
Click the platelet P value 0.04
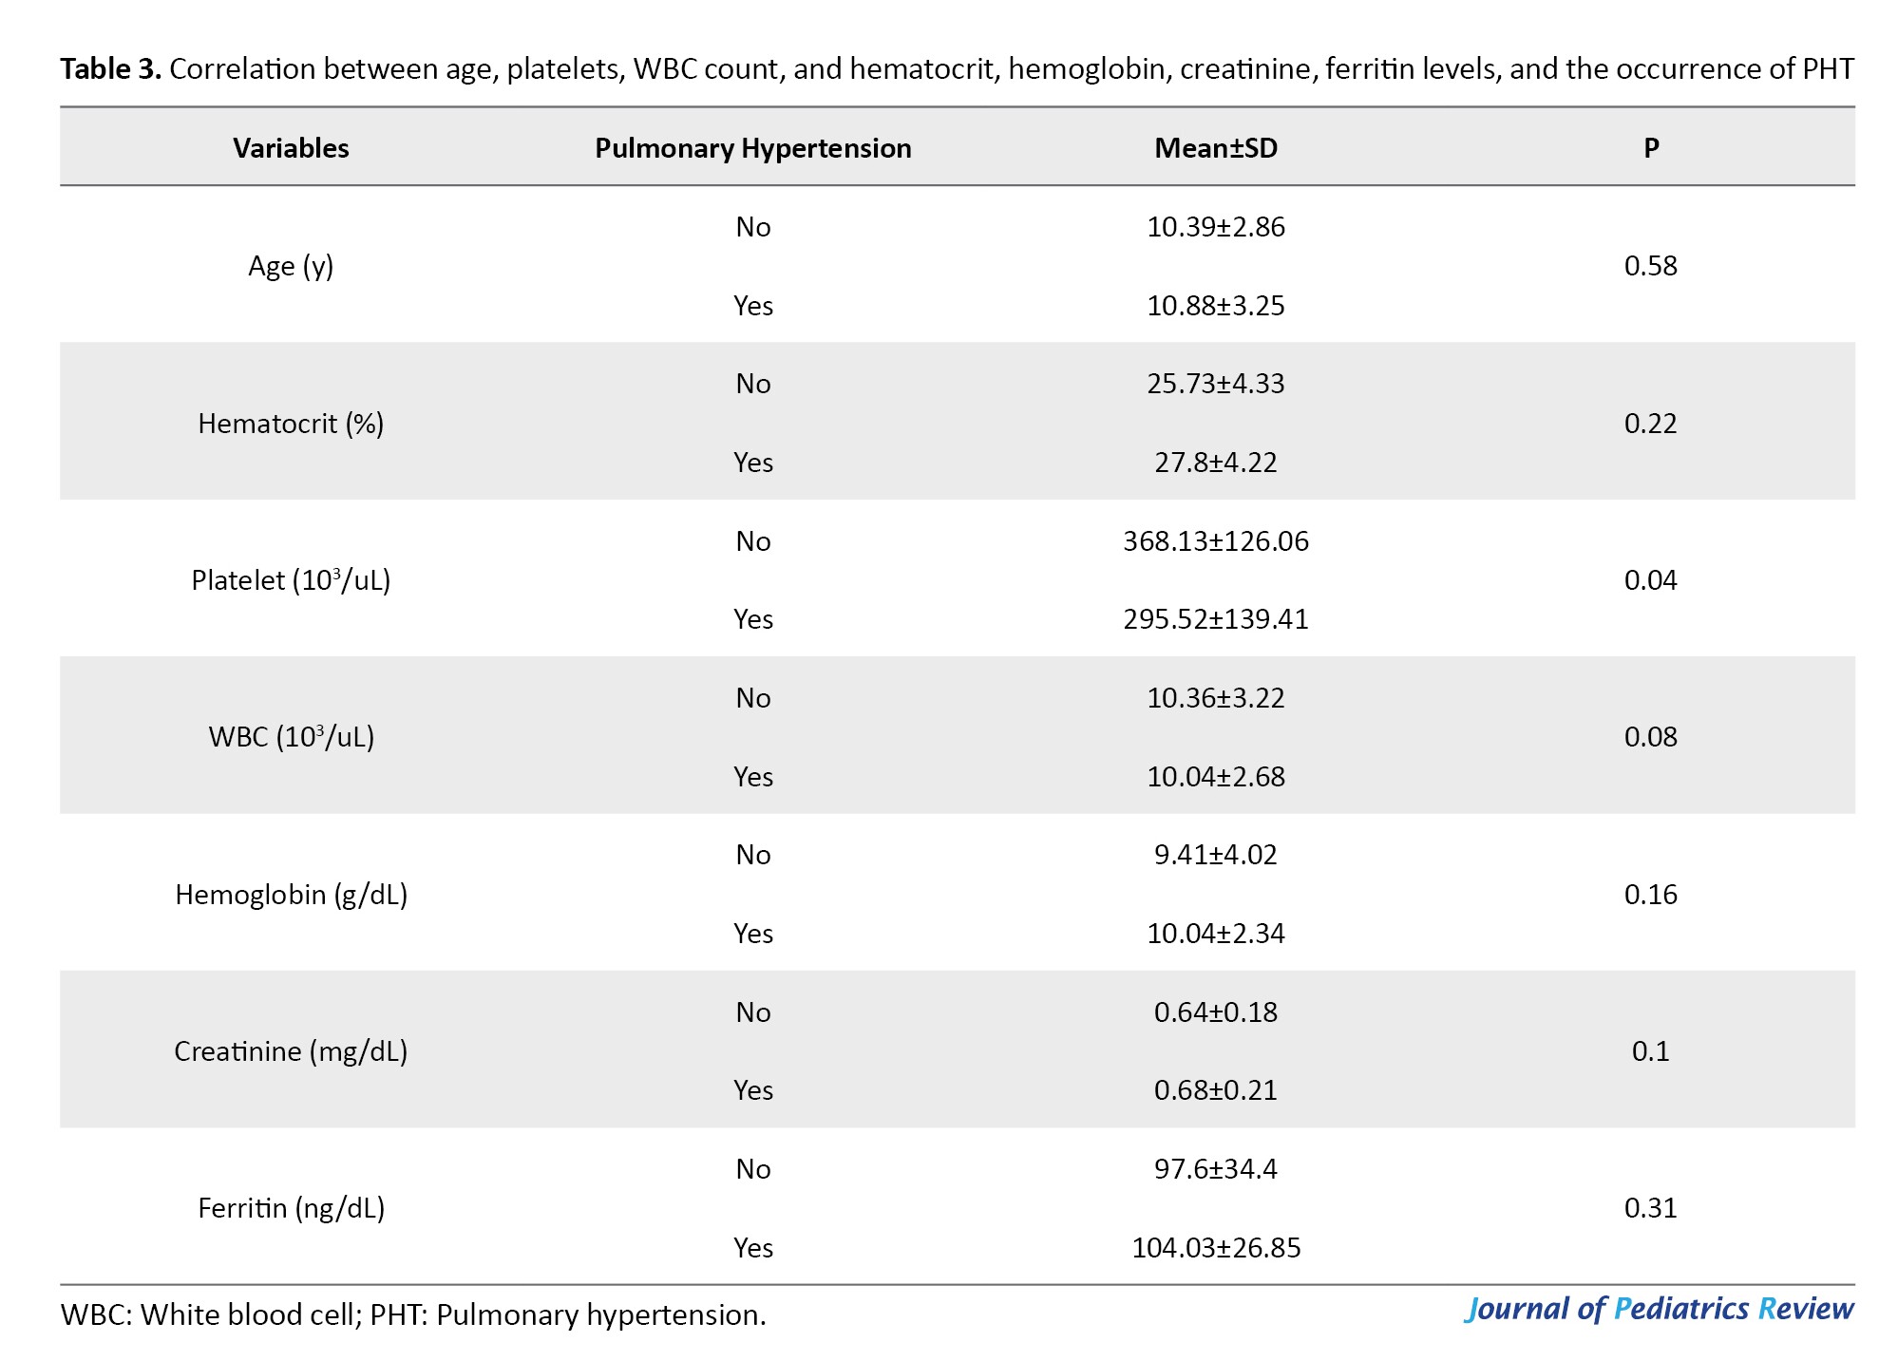pos(1651,580)
